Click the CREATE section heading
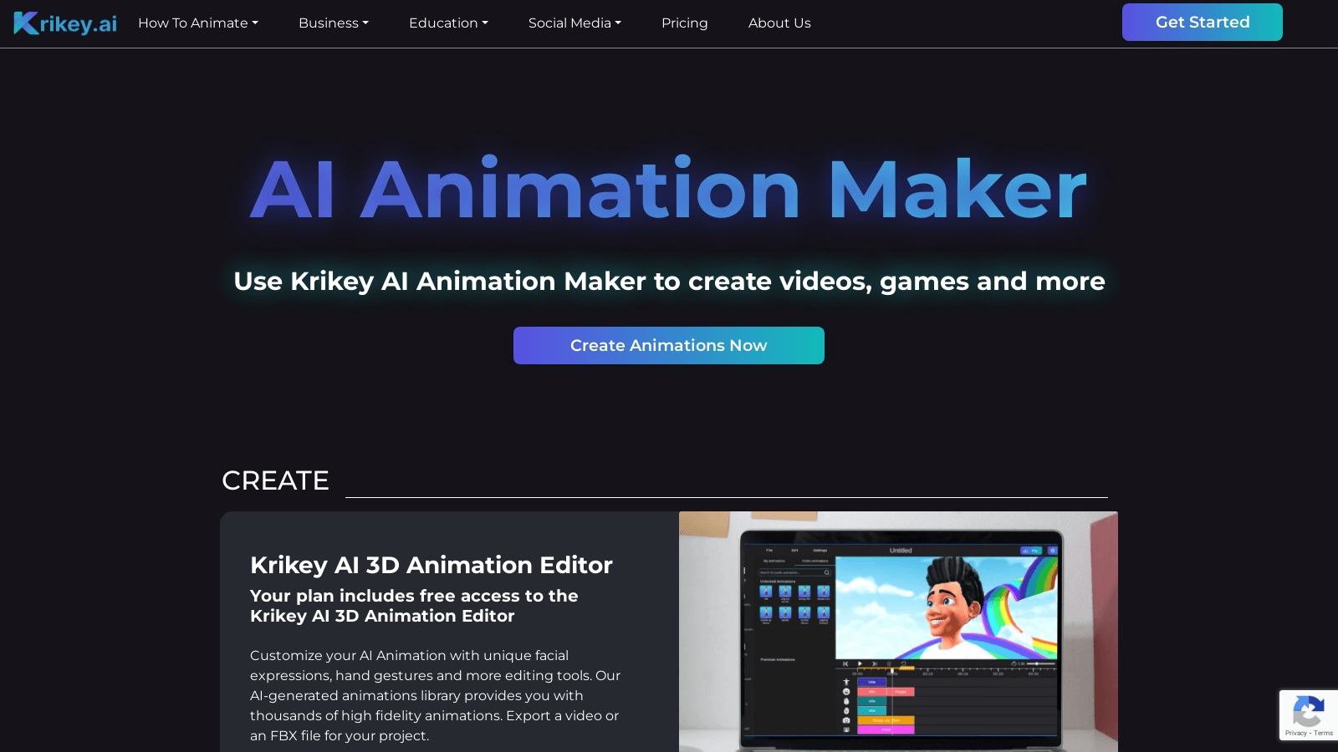1338x752 pixels. pos(275,480)
